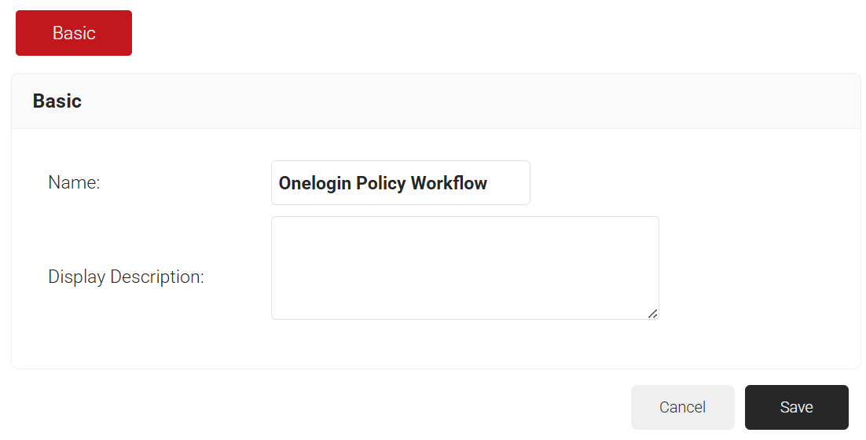Click the end of the Name text
Image resolution: width=866 pixels, height=440 pixels.
(488, 183)
